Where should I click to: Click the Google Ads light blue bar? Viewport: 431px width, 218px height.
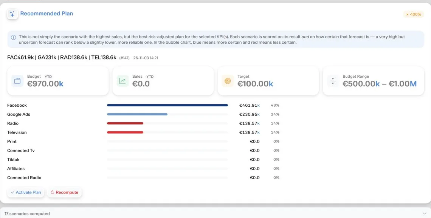[137, 114]
